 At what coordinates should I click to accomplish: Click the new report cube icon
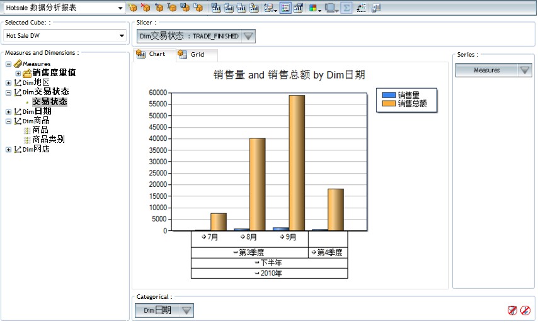click(x=132, y=8)
